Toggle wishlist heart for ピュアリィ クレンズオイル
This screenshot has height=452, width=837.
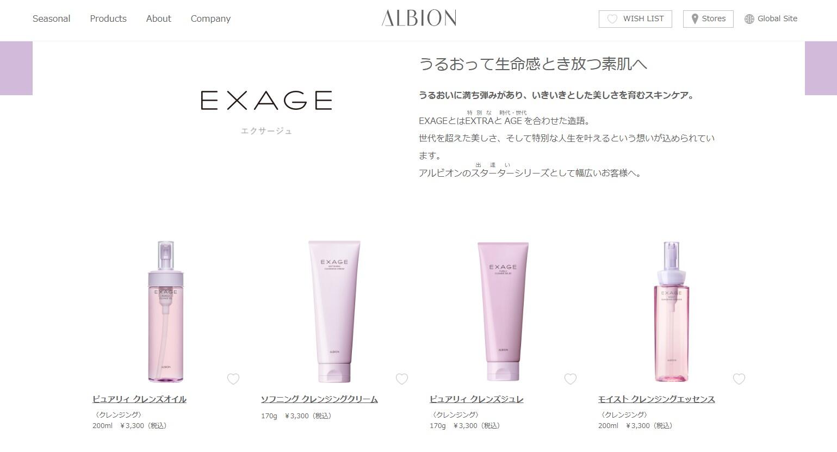click(233, 379)
